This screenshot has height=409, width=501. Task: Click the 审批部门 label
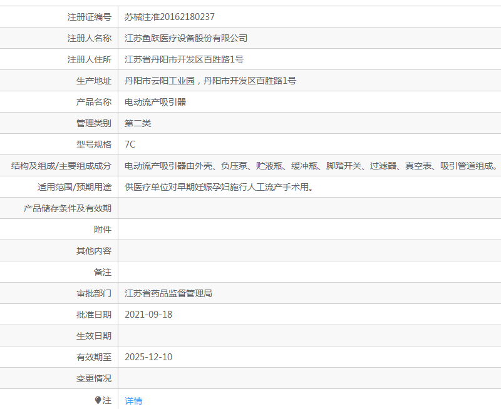[94, 293]
